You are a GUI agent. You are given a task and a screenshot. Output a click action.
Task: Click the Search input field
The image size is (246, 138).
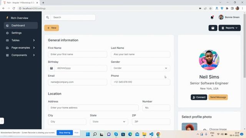73,17
